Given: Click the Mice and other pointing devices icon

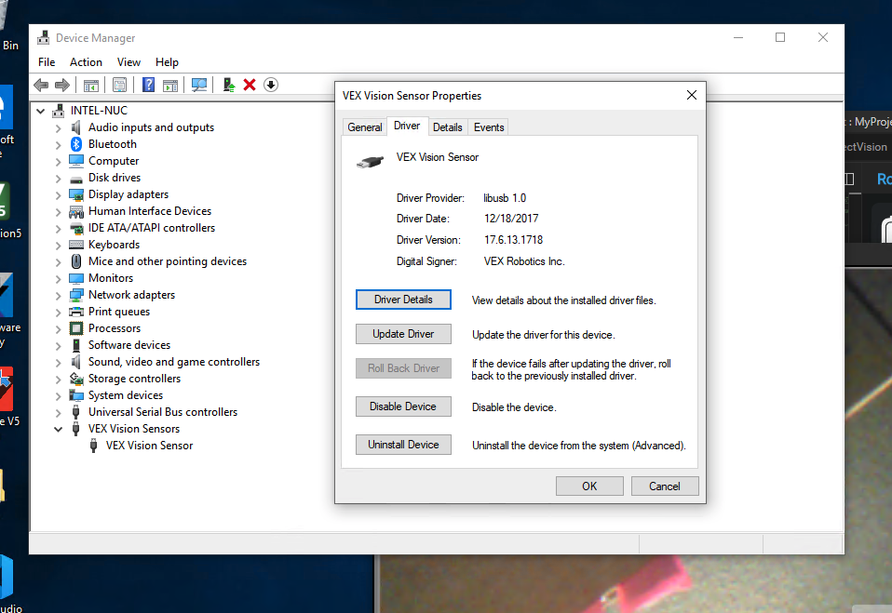Looking at the screenshot, I should click(76, 261).
